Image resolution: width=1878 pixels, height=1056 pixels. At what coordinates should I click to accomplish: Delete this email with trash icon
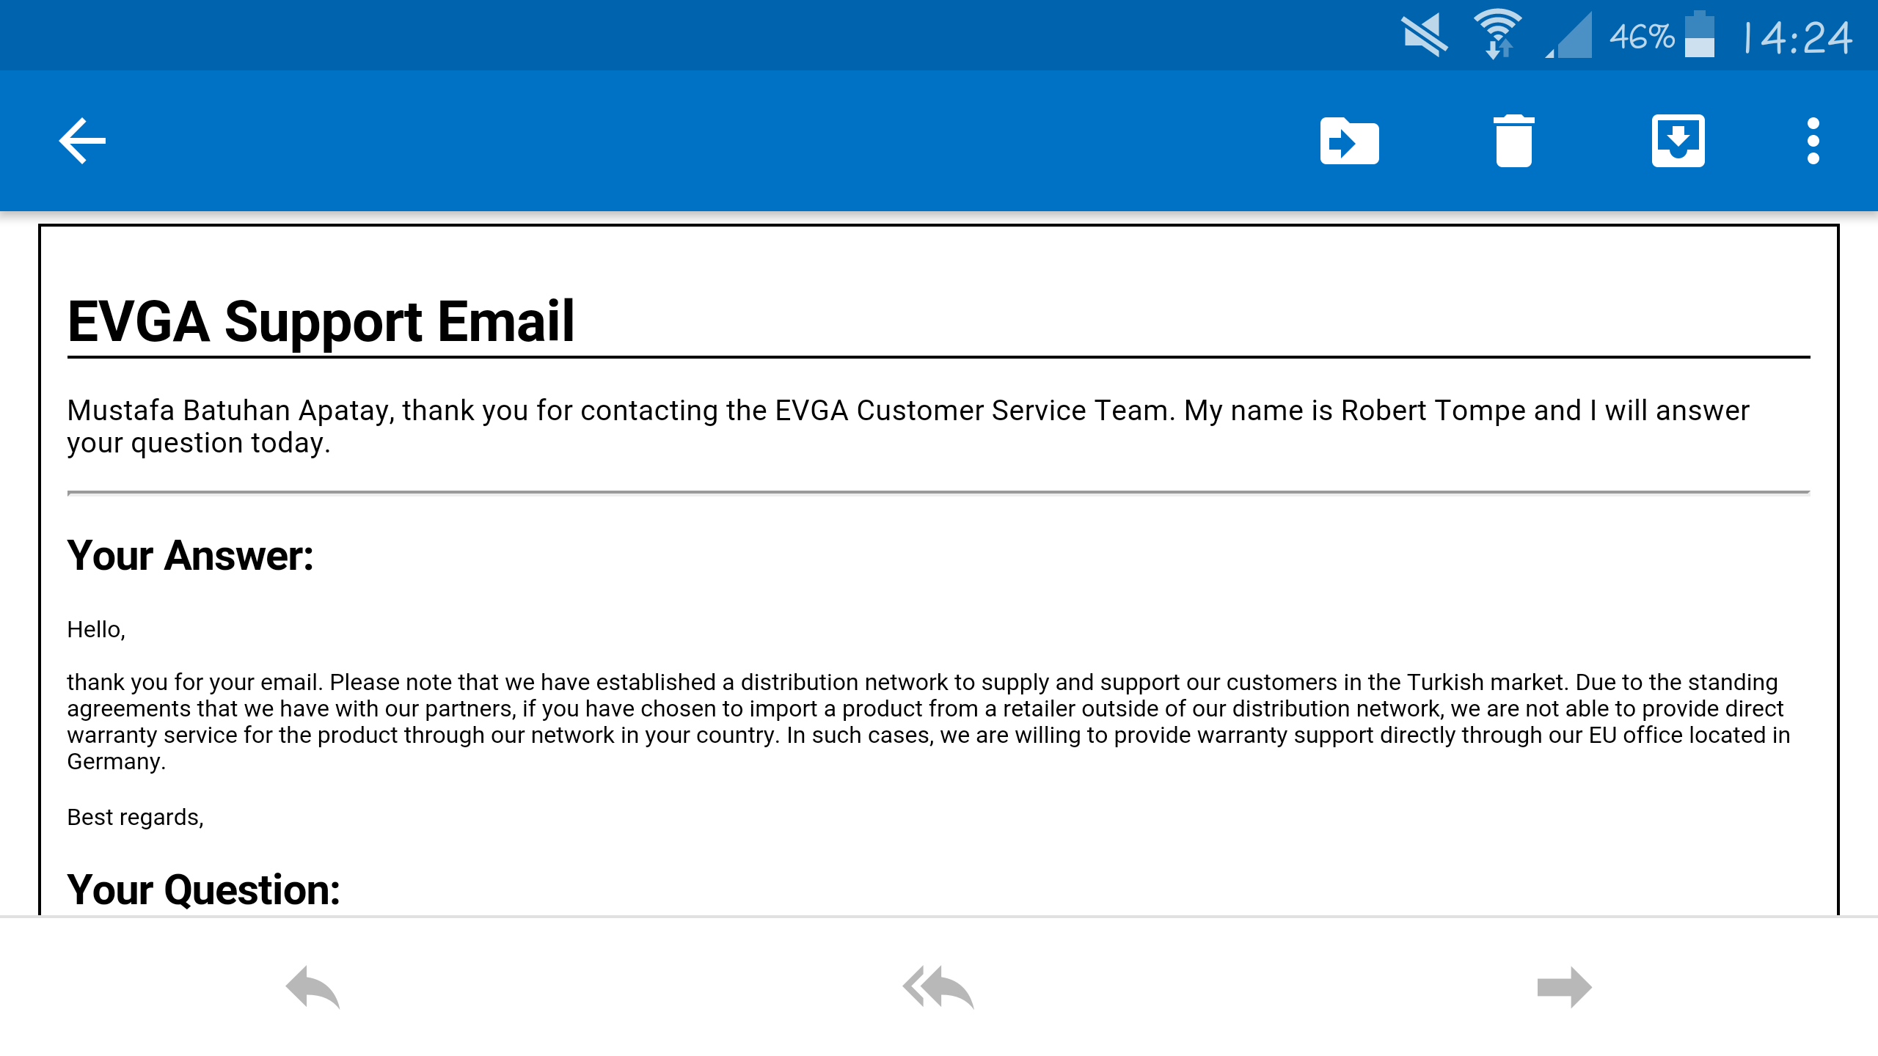[1514, 141]
